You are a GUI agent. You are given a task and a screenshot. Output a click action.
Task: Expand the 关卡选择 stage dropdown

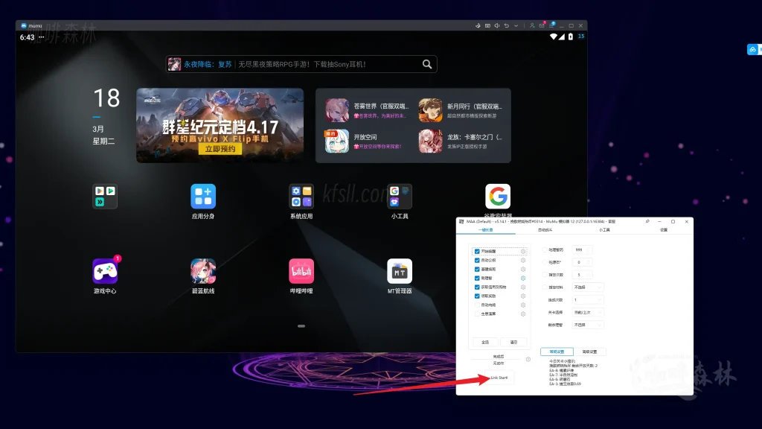click(588, 312)
